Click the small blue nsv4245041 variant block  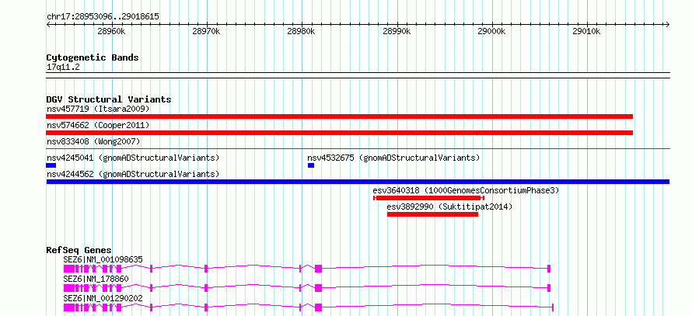[51, 165]
